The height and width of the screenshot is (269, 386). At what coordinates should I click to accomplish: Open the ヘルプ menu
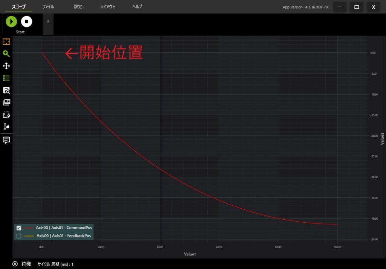[x=137, y=7]
